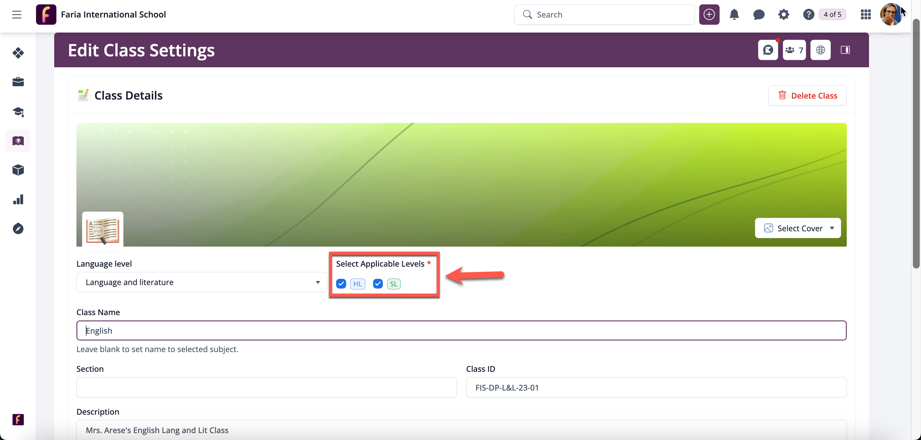The height and width of the screenshot is (440, 921).
Task: Open the settings gear icon
Action: (x=783, y=15)
